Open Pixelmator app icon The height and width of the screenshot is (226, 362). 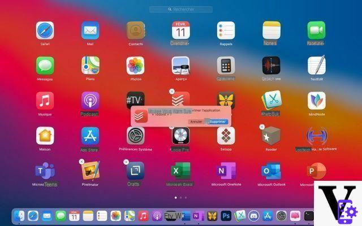click(x=90, y=171)
